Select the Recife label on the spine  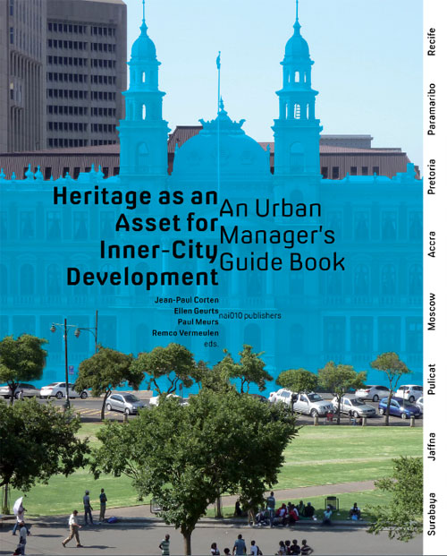click(431, 42)
